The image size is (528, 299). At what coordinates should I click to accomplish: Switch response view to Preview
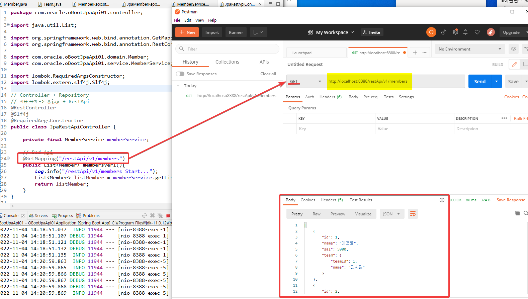pos(338,214)
